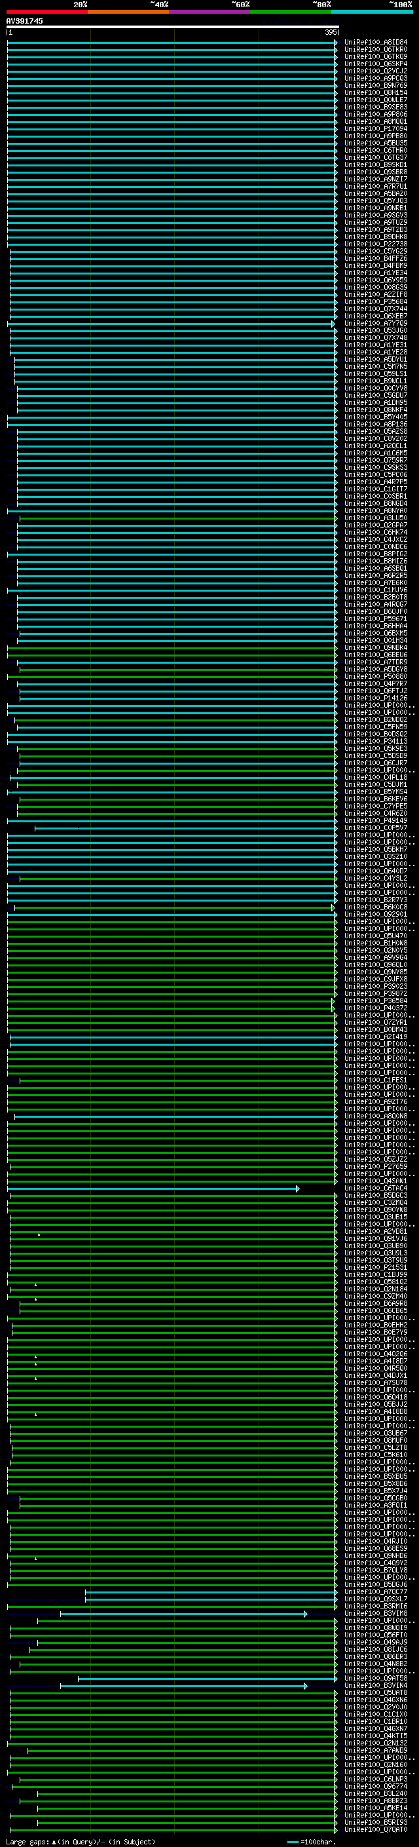Screen dimensions: 419x1847
Task: Open the last hit UniRef100_Q7QAT0
Action: coord(375,1831)
